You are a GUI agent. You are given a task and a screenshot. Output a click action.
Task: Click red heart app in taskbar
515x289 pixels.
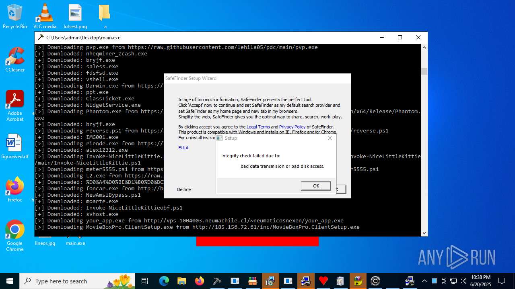tap(323, 281)
